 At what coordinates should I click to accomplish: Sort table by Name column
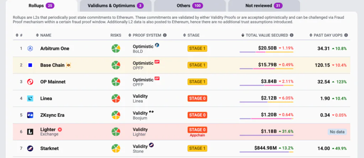pyautogui.click(x=45, y=35)
